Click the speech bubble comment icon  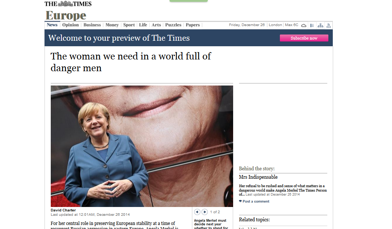[x=240, y=201]
